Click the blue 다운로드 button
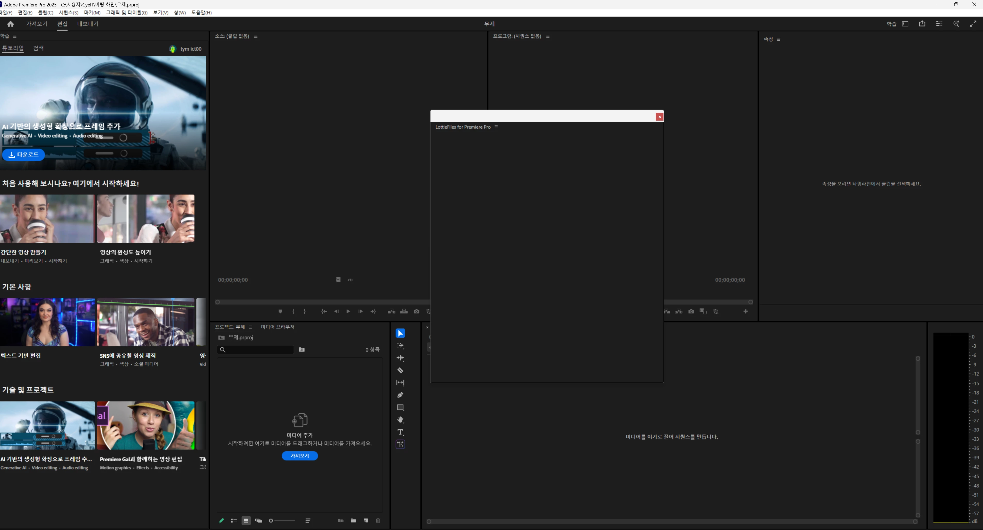The height and width of the screenshot is (530, 983). coord(23,155)
